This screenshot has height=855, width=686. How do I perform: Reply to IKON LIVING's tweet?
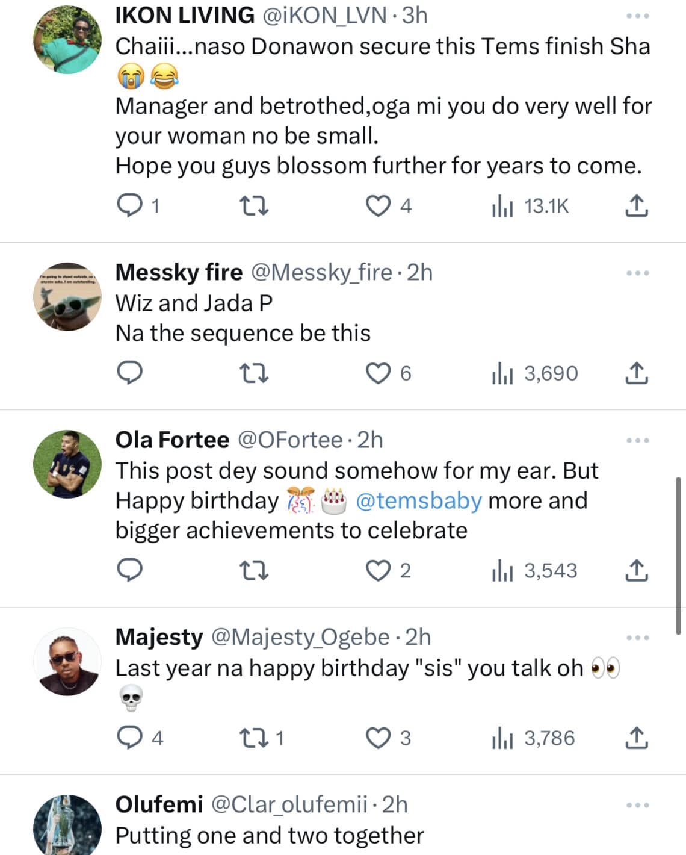(129, 206)
